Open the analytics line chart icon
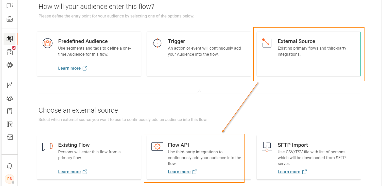The width and height of the screenshot is (382, 186). [10, 85]
